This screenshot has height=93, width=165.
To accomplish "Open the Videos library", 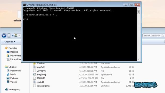I will pos(13,82).
